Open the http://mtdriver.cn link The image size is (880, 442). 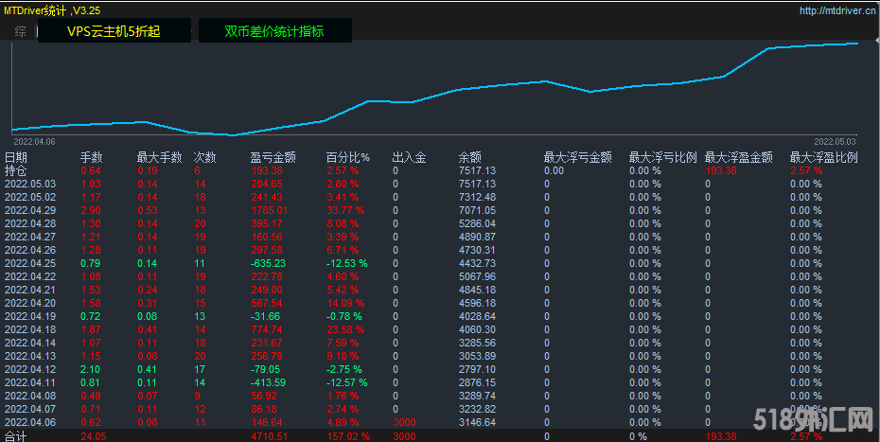pyautogui.click(x=836, y=11)
